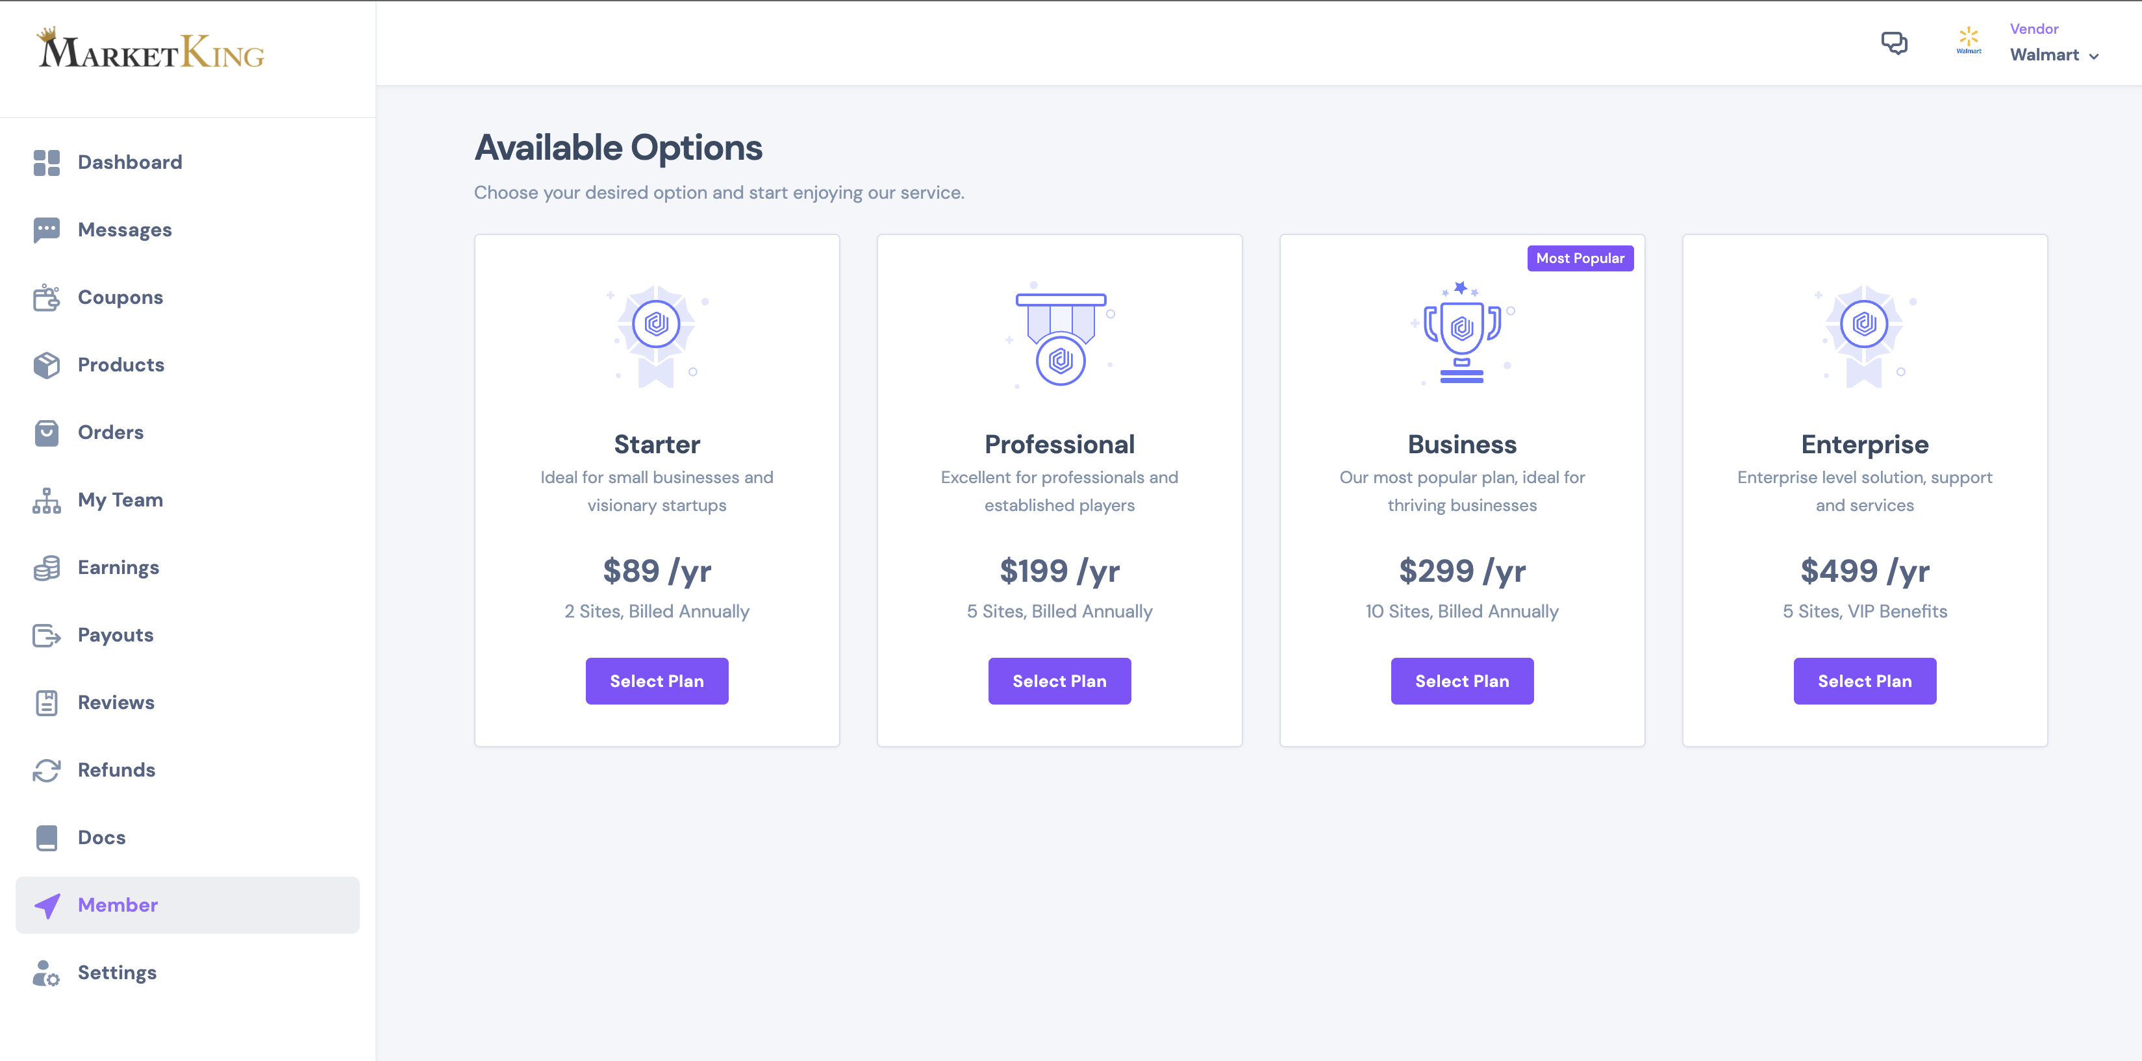Viewport: 2142px width, 1061px height.
Task: Click the Settings navigation item
Action: coord(118,973)
